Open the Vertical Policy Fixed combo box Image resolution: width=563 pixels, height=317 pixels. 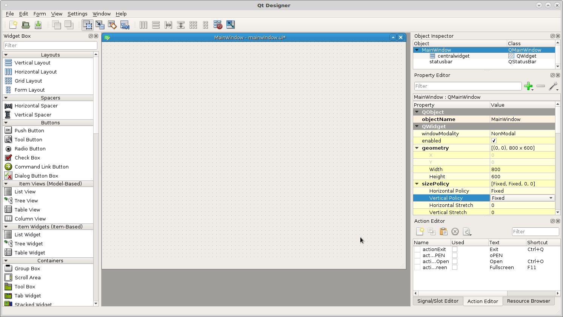522,198
